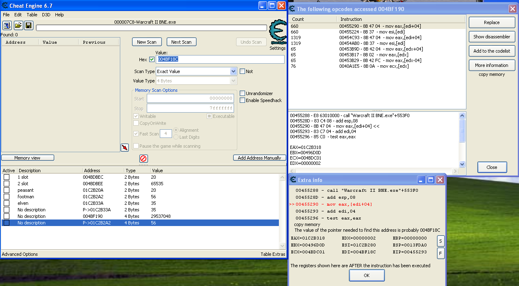Click More information button

tap(492, 65)
